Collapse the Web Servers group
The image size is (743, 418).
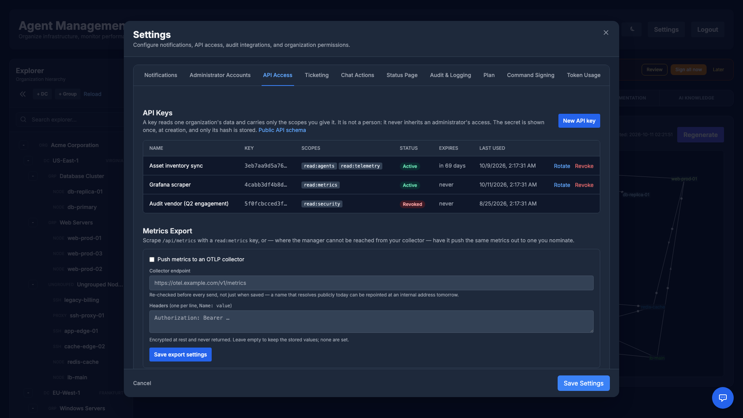point(33,223)
